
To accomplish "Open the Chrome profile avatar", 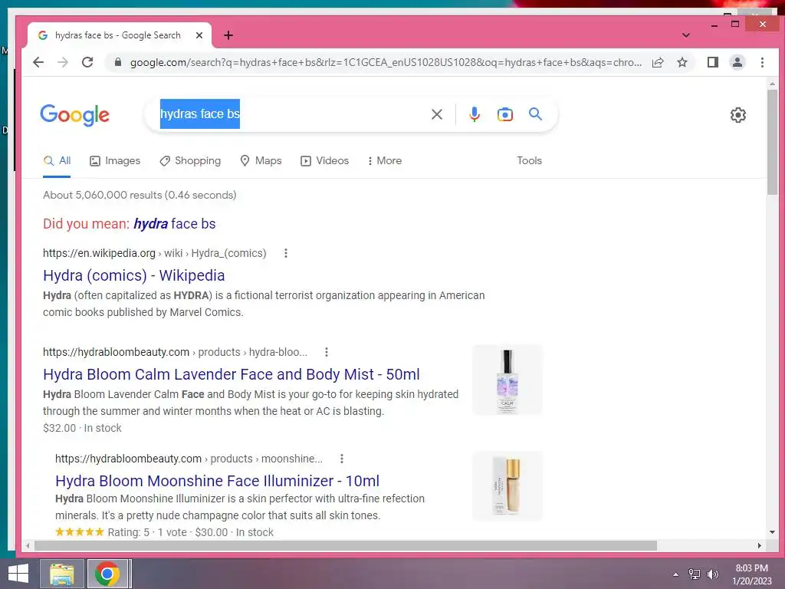I will click(737, 62).
